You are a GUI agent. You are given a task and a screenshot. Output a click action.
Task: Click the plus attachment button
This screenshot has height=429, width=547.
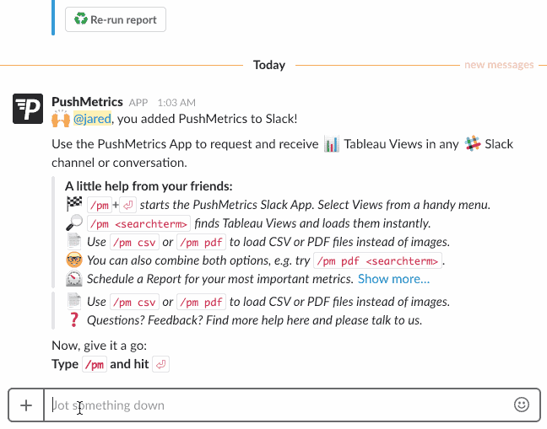pos(26,405)
